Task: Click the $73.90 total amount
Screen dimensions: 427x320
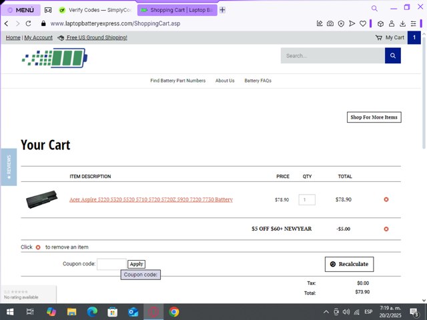Action: click(362, 292)
